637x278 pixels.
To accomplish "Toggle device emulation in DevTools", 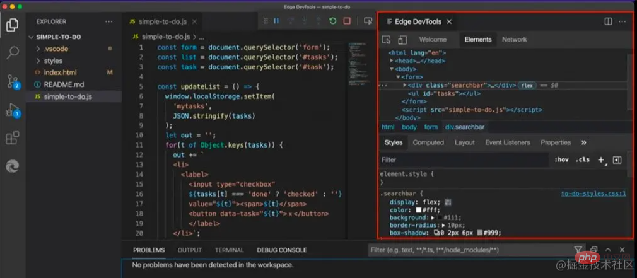I will click(x=402, y=40).
